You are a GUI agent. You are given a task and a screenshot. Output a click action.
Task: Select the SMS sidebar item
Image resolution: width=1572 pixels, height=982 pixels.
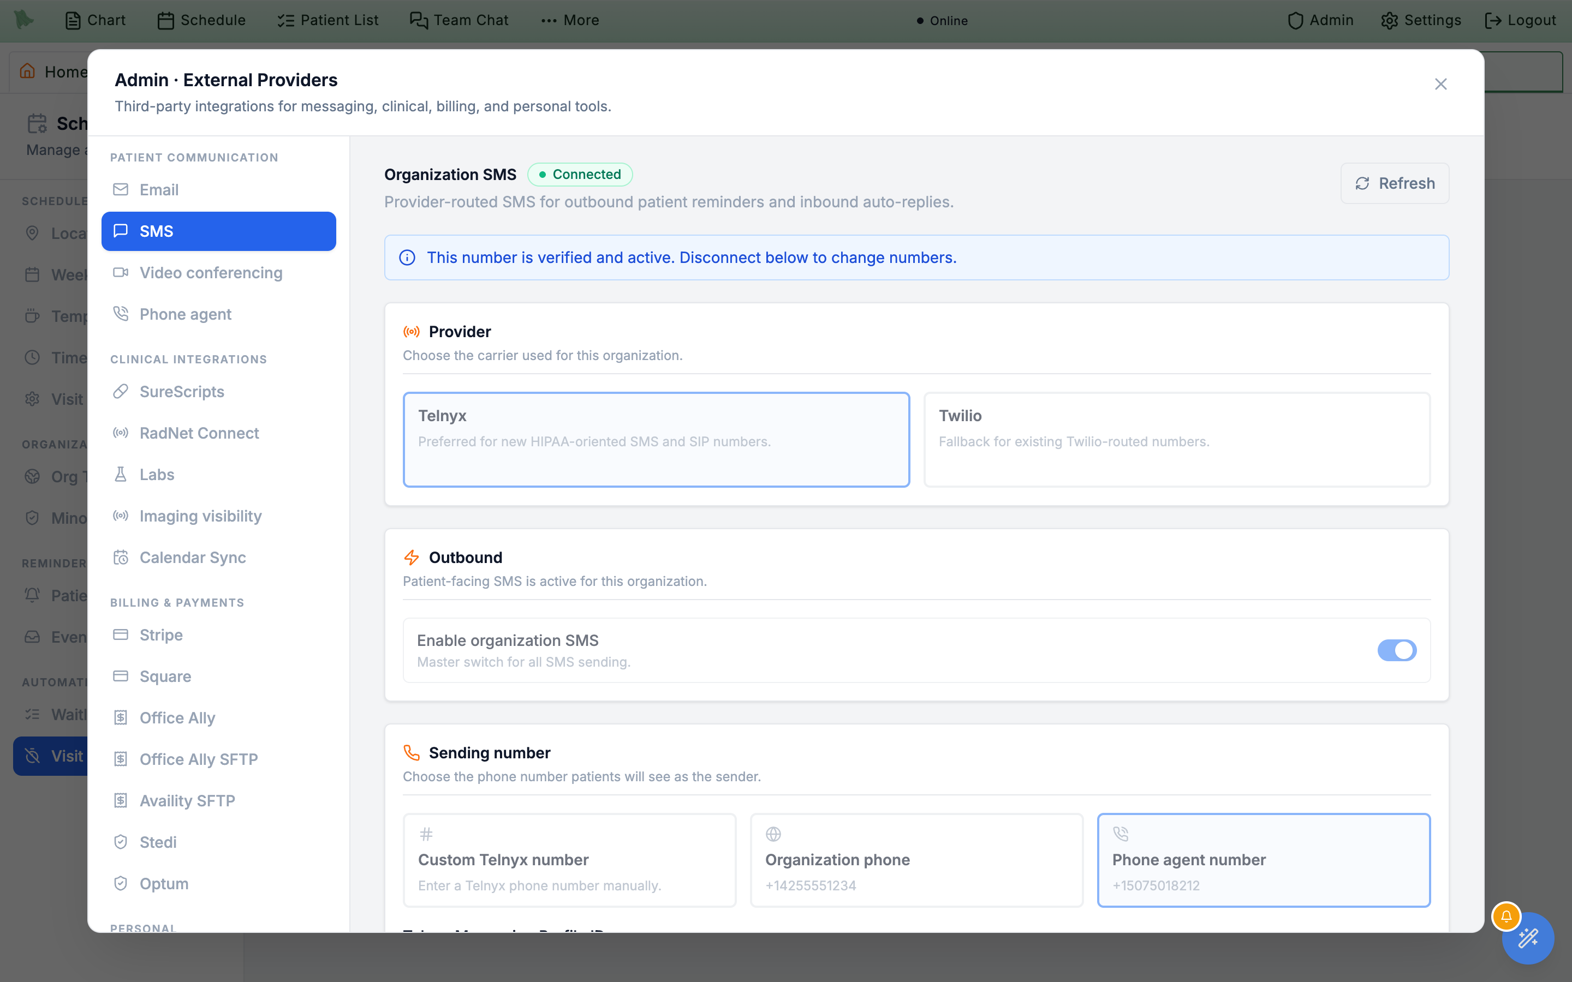tap(218, 231)
